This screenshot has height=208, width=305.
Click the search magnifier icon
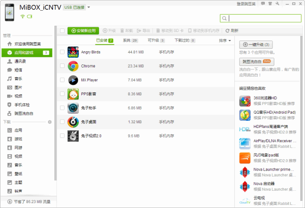224,18
